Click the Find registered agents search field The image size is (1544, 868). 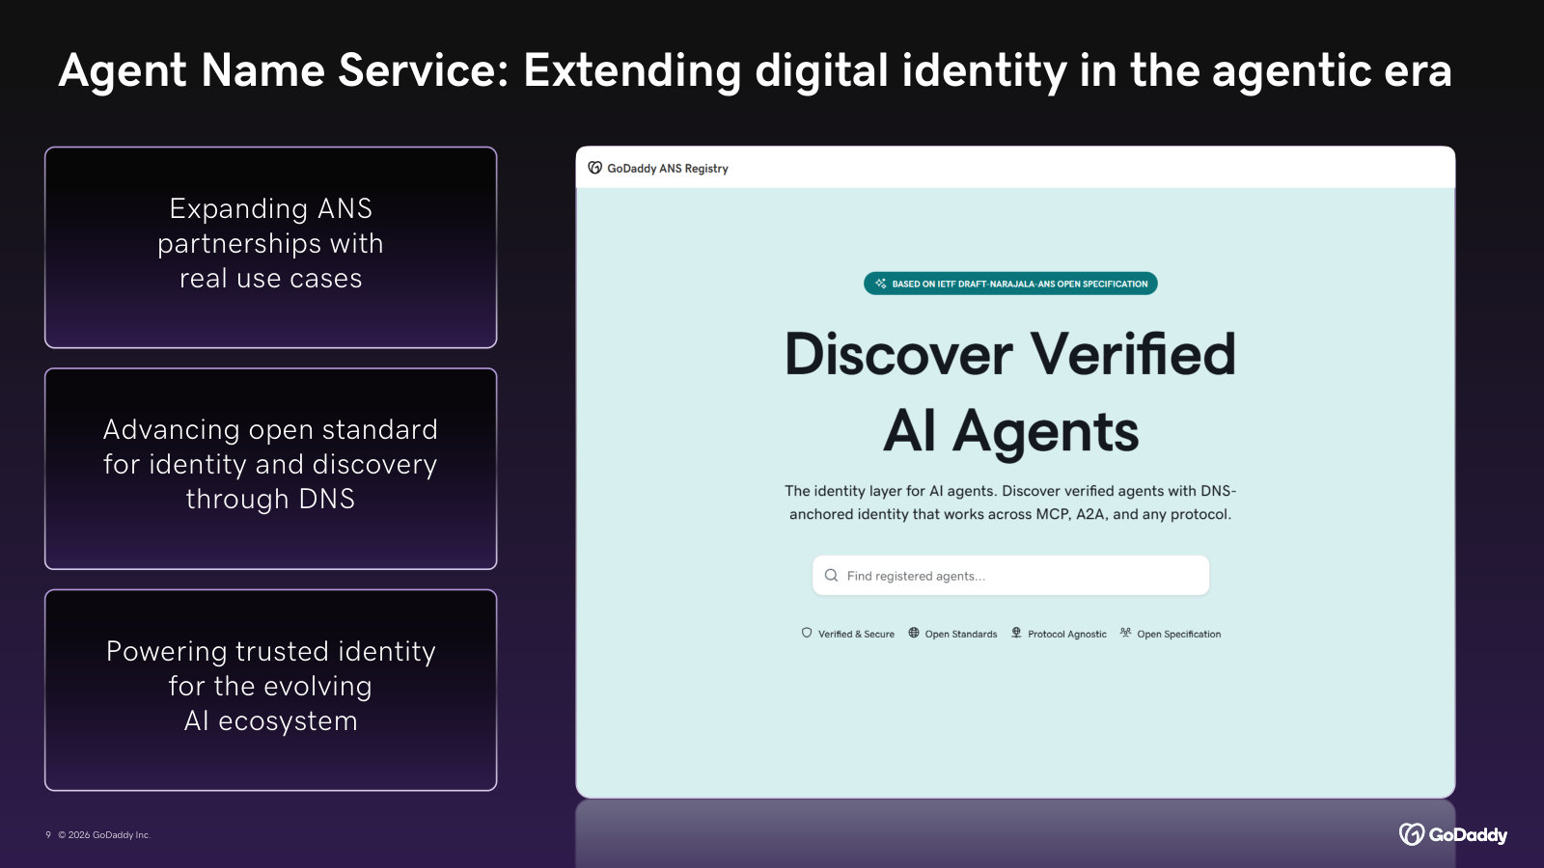1010,576
